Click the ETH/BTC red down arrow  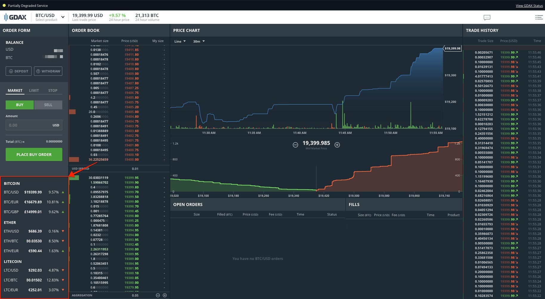coord(63,241)
